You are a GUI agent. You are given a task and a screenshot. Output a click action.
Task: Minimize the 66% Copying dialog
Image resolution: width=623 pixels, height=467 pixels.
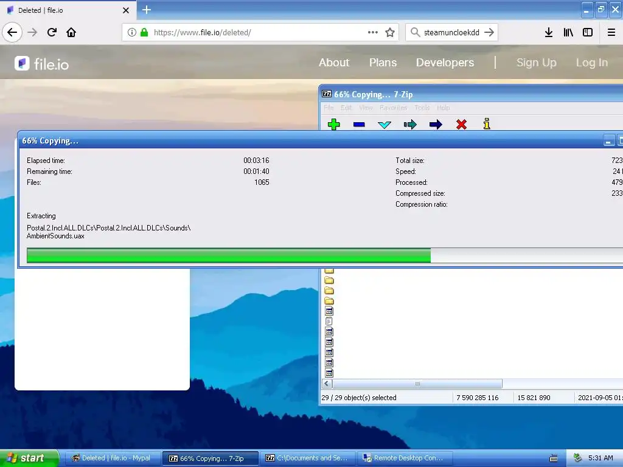pos(608,140)
